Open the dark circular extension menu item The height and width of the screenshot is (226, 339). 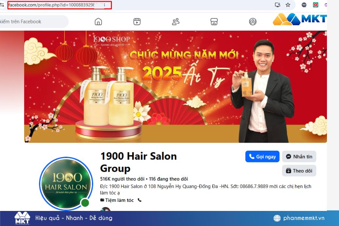303,5
